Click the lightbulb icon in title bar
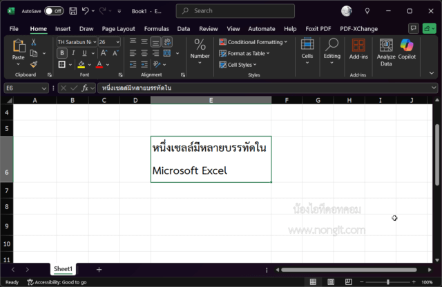The height and width of the screenshot is (287, 442). click(367, 11)
